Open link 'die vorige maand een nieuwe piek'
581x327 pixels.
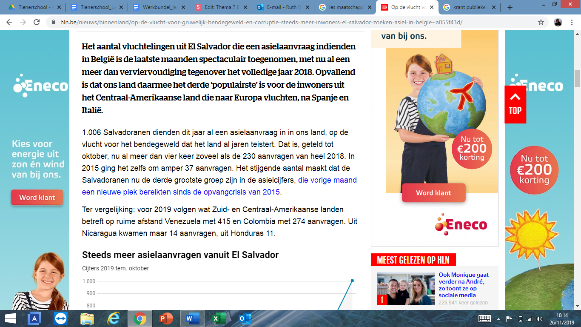click(x=219, y=186)
